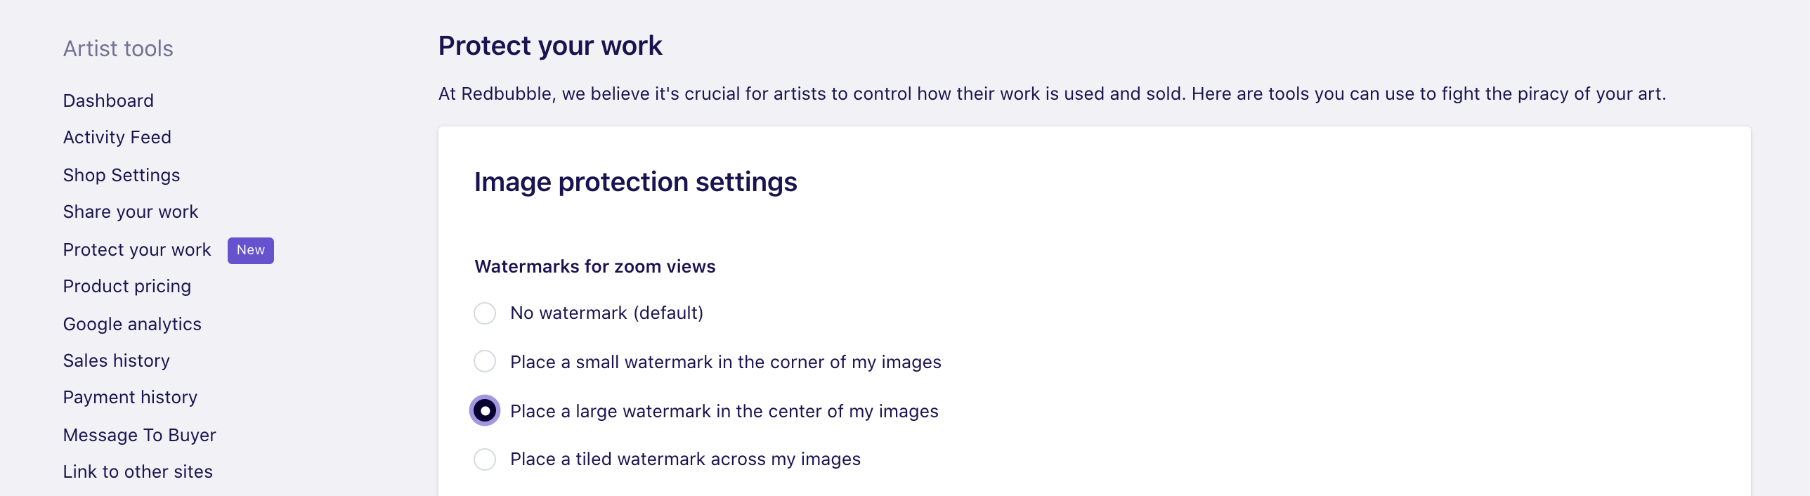Select Protect your work in sidebar

(x=136, y=249)
